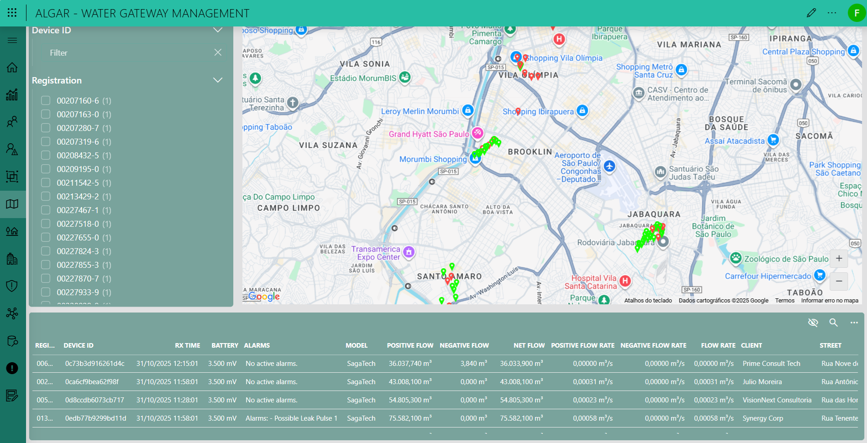This screenshot has height=443, width=867.
Task: Collapse the Registration filter section
Action: (218, 80)
